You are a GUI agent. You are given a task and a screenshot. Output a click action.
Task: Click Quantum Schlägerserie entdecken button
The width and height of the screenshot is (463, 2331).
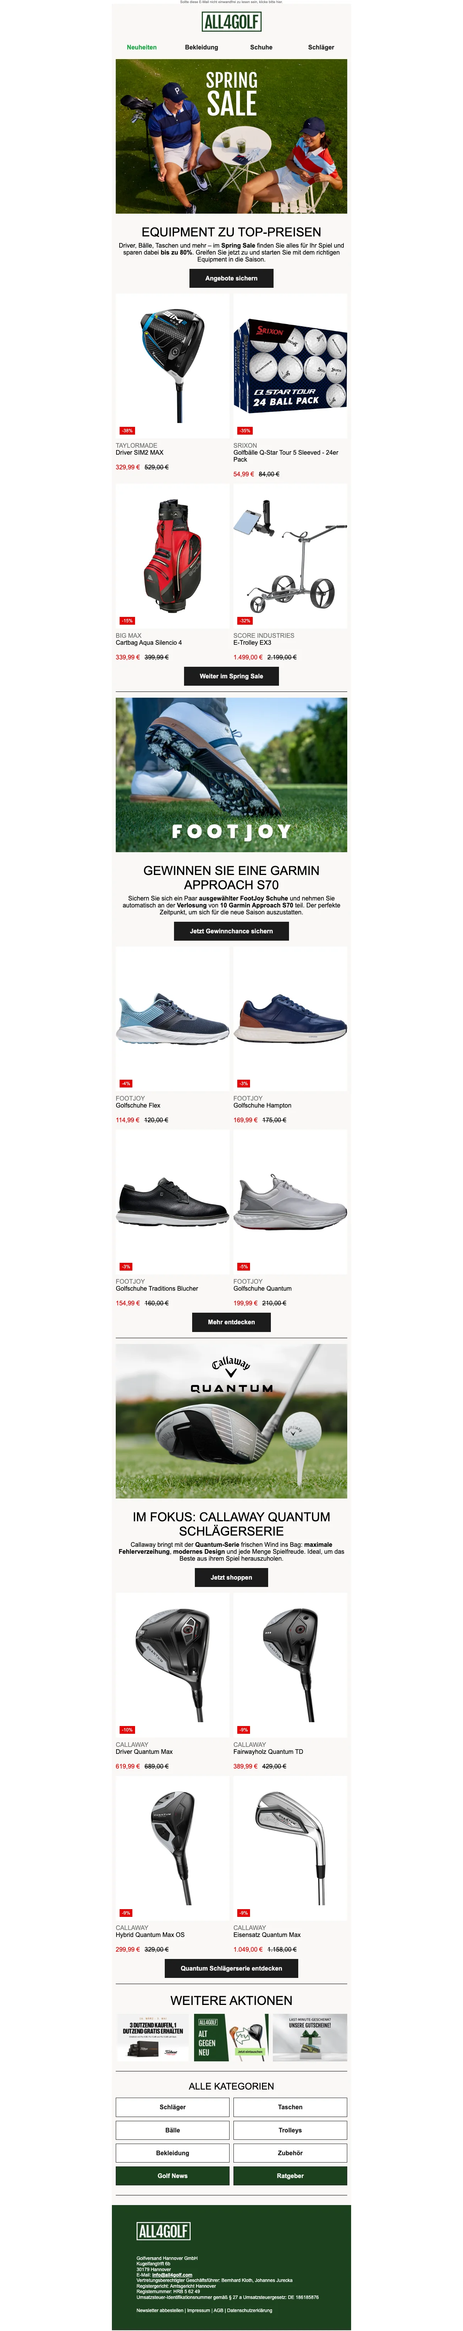pyautogui.click(x=231, y=1968)
